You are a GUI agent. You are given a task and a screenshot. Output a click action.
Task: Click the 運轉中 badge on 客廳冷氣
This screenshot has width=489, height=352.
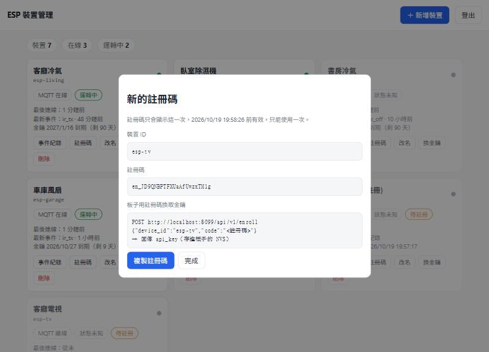pos(89,95)
